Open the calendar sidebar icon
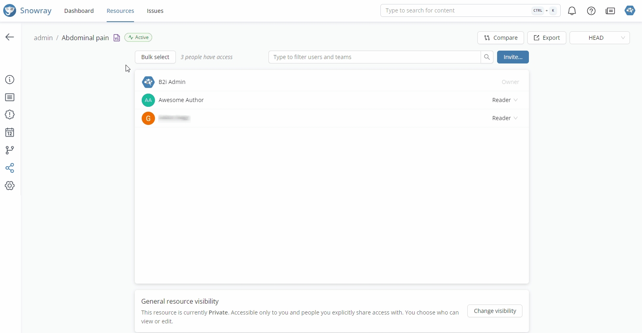This screenshot has height=333, width=642. pyautogui.click(x=10, y=133)
